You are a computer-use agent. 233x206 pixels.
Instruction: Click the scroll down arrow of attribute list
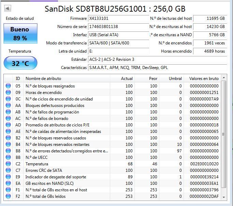224,197
